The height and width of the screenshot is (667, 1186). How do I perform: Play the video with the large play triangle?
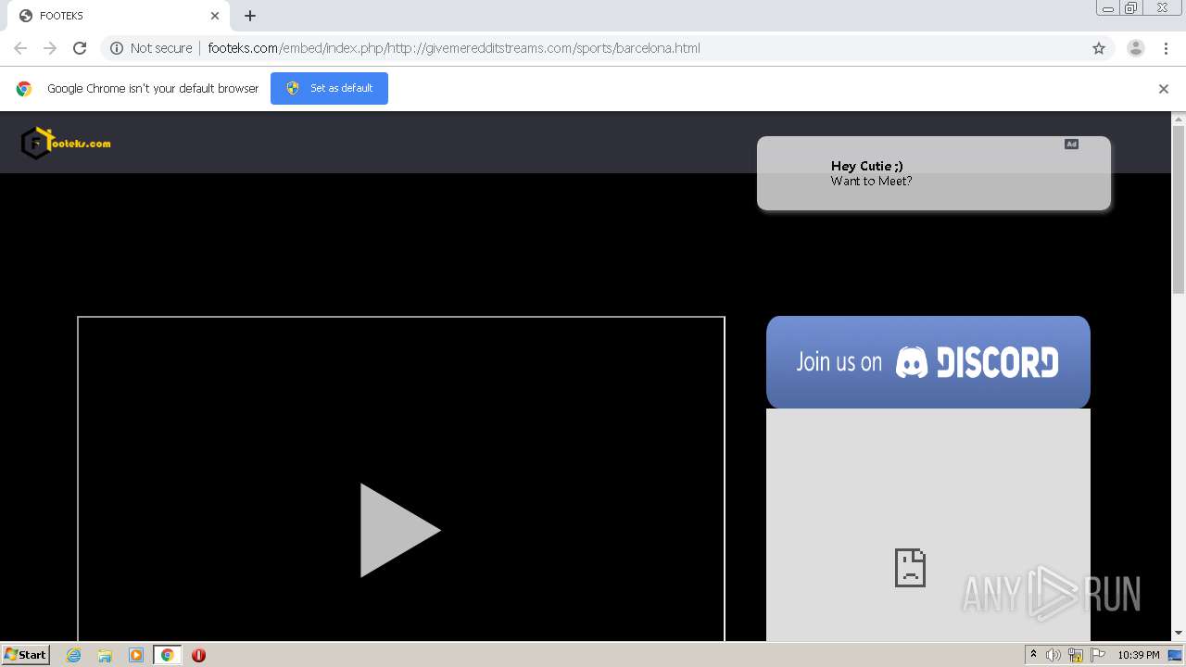pos(400,530)
